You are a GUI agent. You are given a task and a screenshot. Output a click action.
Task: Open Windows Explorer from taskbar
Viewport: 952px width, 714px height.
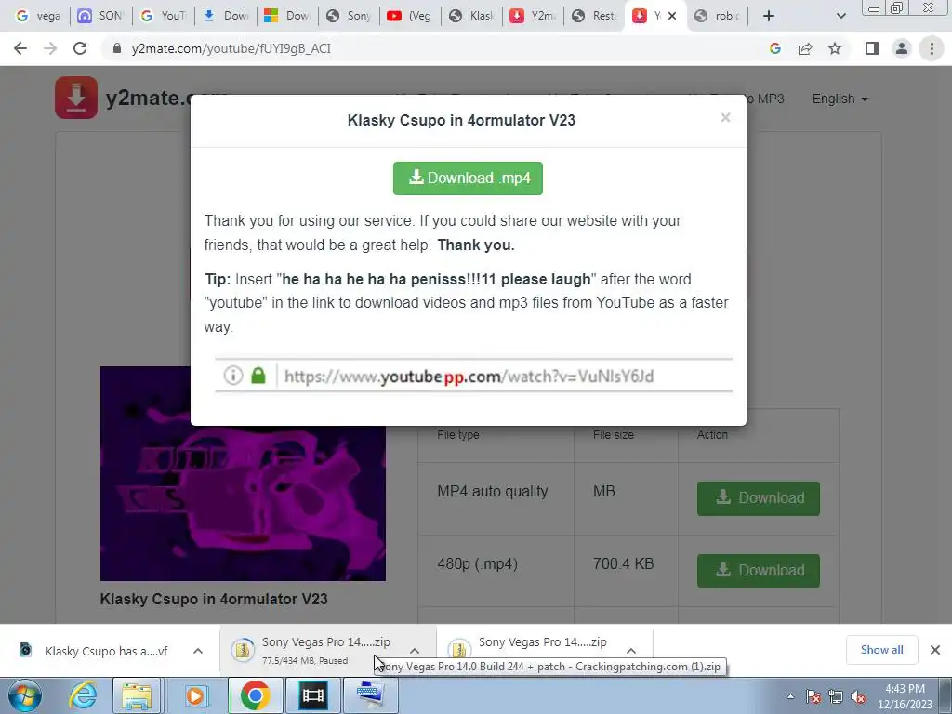click(x=138, y=695)
